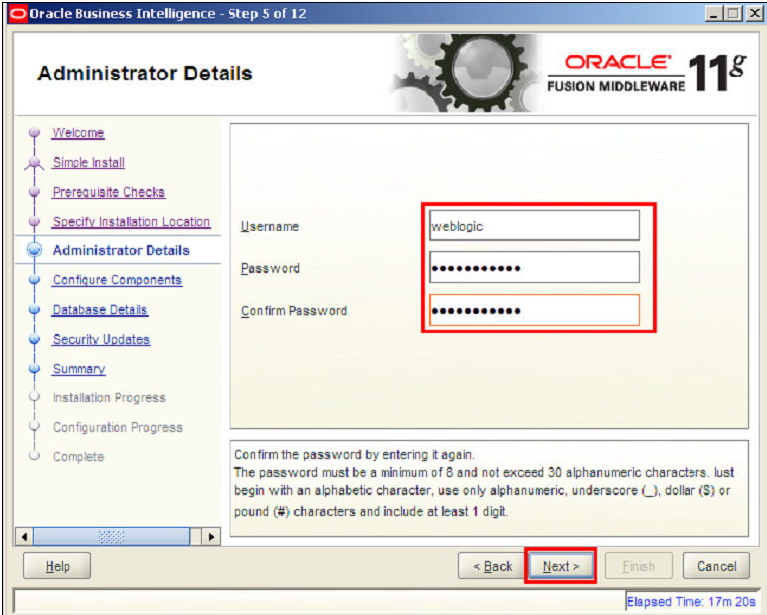The height and width of the screenshot is (615, 767).
Task: Click the step list scrollbar right arrow
Action: (x=211, y=537)
